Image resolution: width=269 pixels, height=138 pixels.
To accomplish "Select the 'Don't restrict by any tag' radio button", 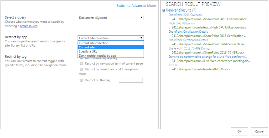I will point(81,58).
